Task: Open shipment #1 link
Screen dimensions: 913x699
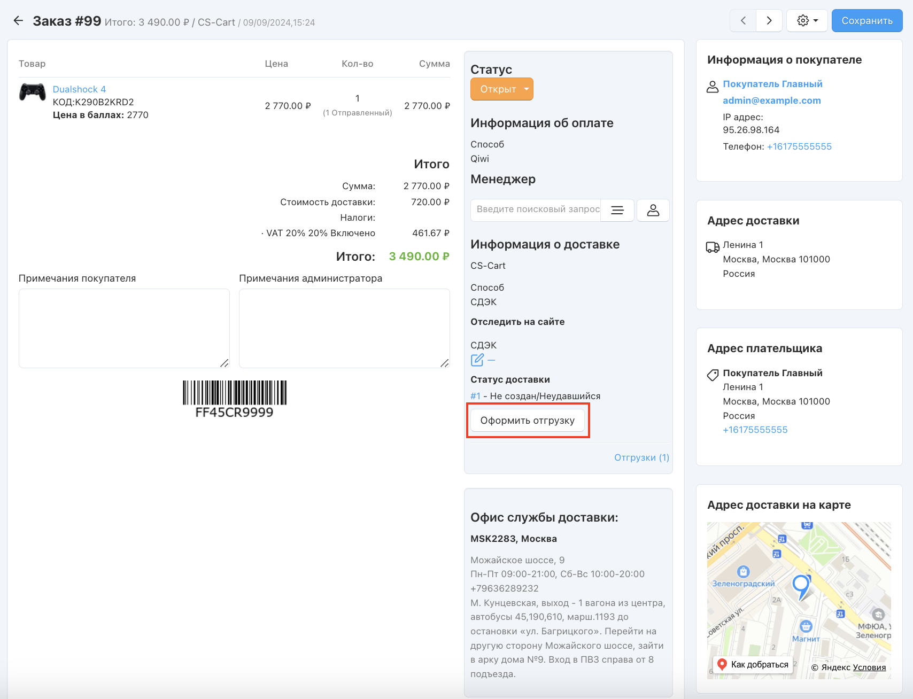Action: pos(475,396)
